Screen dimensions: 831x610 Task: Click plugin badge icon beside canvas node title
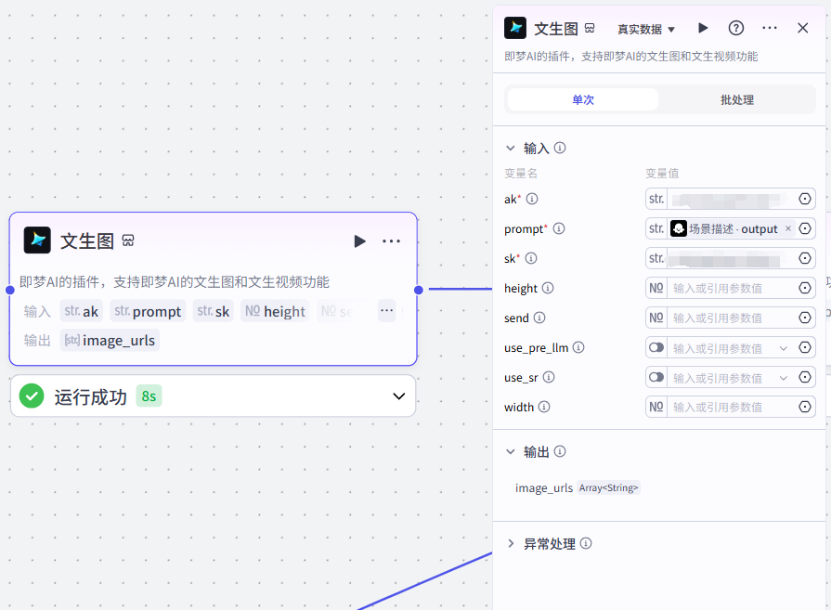coord(128,240)
